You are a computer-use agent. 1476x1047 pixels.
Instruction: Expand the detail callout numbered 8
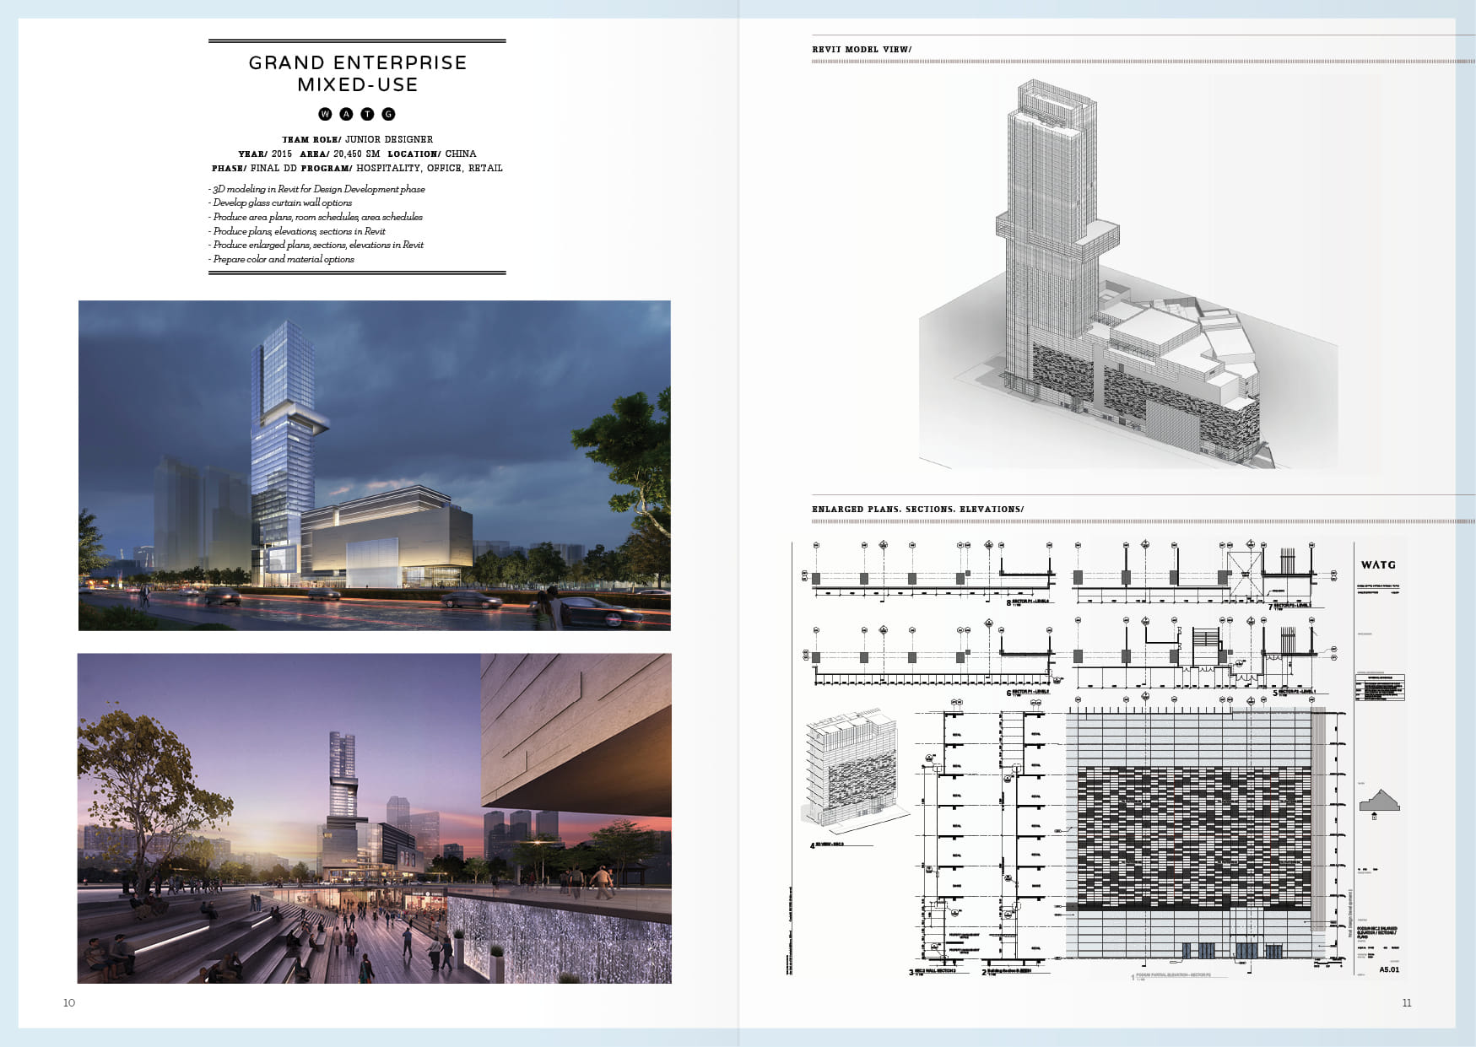[x=1008, y=602]
